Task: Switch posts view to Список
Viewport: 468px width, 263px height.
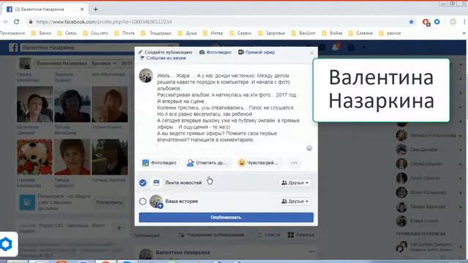Action: tap(268, 235)
